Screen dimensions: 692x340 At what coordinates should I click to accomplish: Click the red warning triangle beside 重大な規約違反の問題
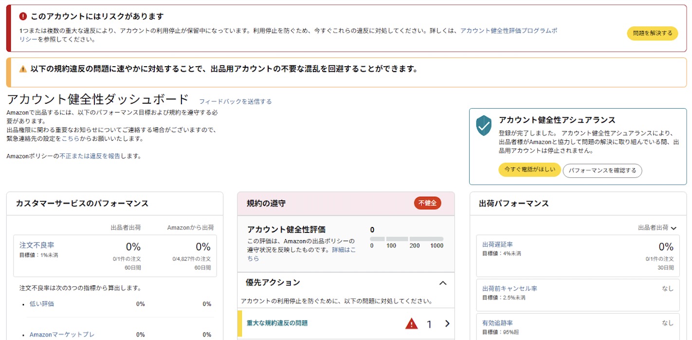point(412,323)
